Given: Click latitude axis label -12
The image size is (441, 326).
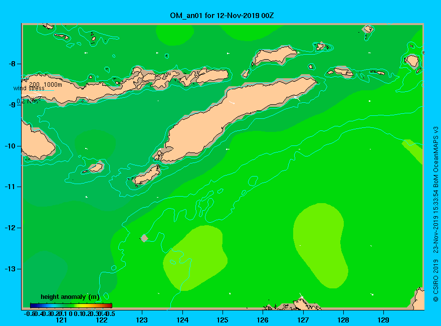Looking at the screenshot, I should [x=10, y=228].
